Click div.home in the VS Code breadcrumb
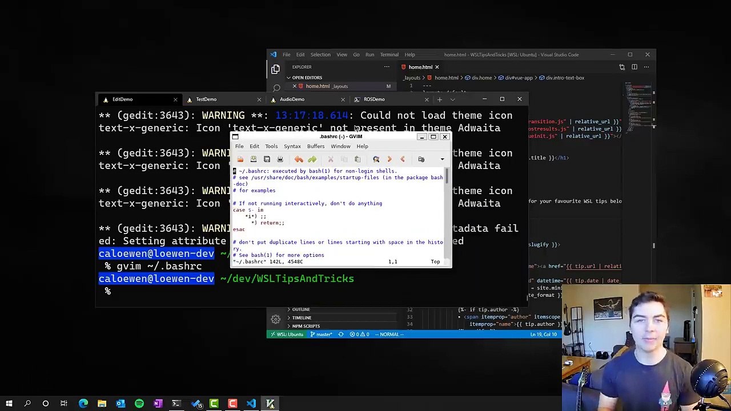This screenshot has width=731, height=411. coord(481,78)
